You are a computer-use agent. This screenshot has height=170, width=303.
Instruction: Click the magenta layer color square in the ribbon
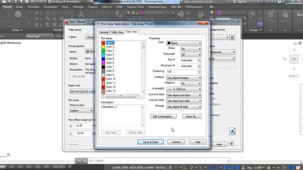142,13
